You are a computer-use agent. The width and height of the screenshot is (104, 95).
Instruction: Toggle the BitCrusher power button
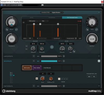(37, 79)
